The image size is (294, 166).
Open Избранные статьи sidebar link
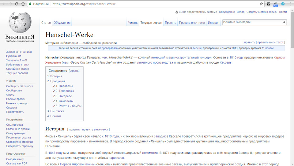(18, 65)
